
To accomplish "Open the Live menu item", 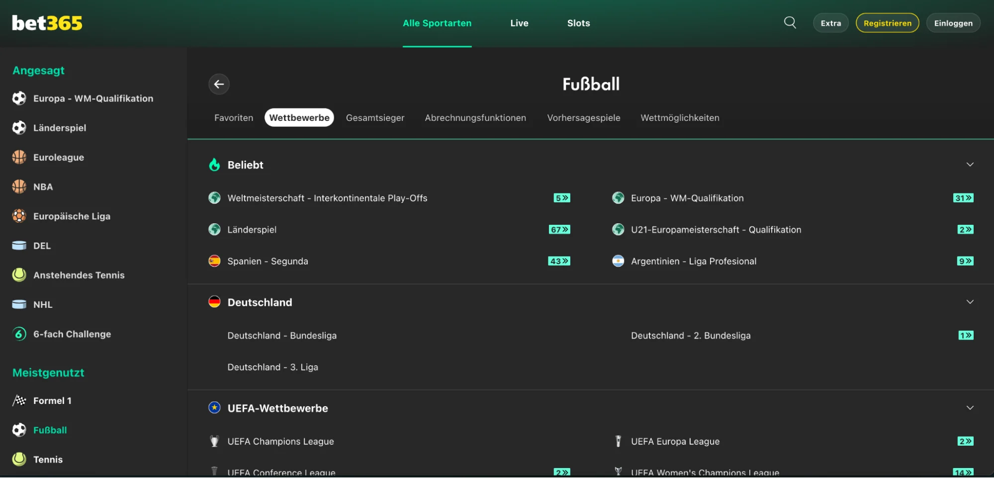I will click(519, 23).
